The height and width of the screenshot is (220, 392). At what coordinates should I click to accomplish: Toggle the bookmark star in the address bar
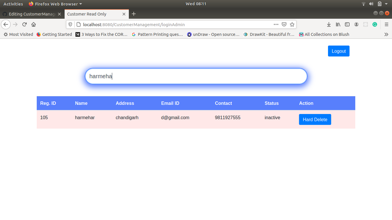tap(292, 24)
